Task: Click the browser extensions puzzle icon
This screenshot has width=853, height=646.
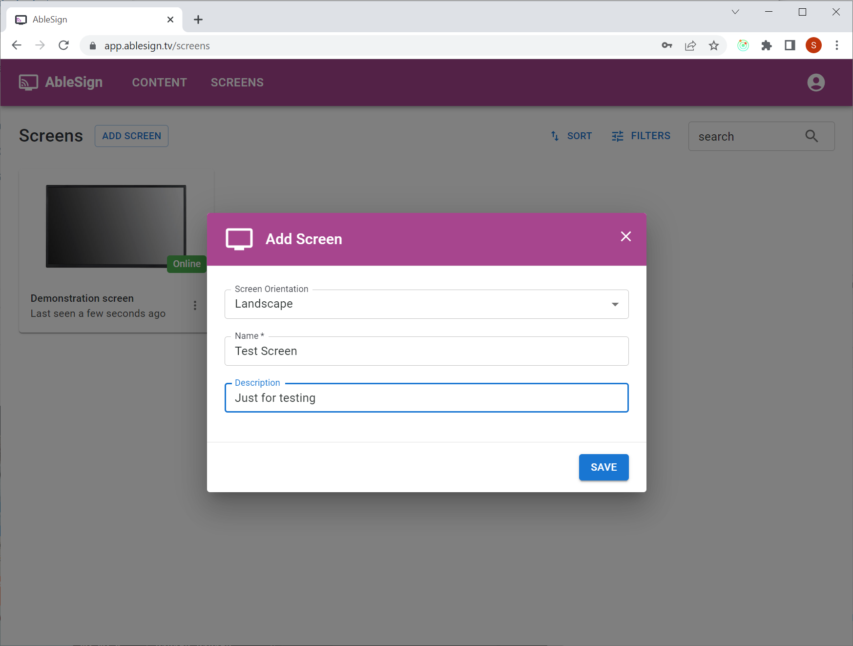Action: [x=767, y=45]
